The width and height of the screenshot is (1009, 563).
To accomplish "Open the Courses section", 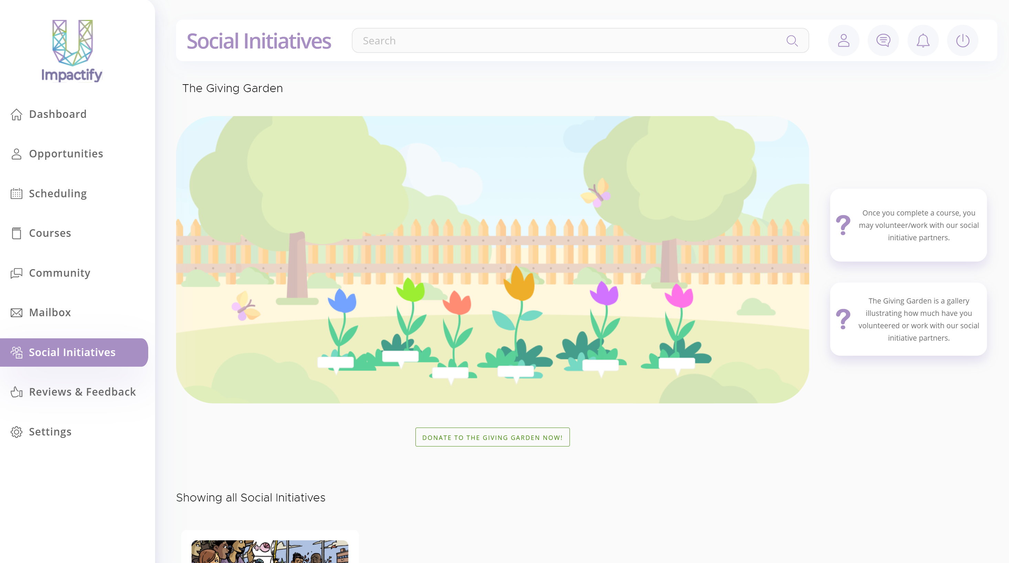I will point(50,233).
